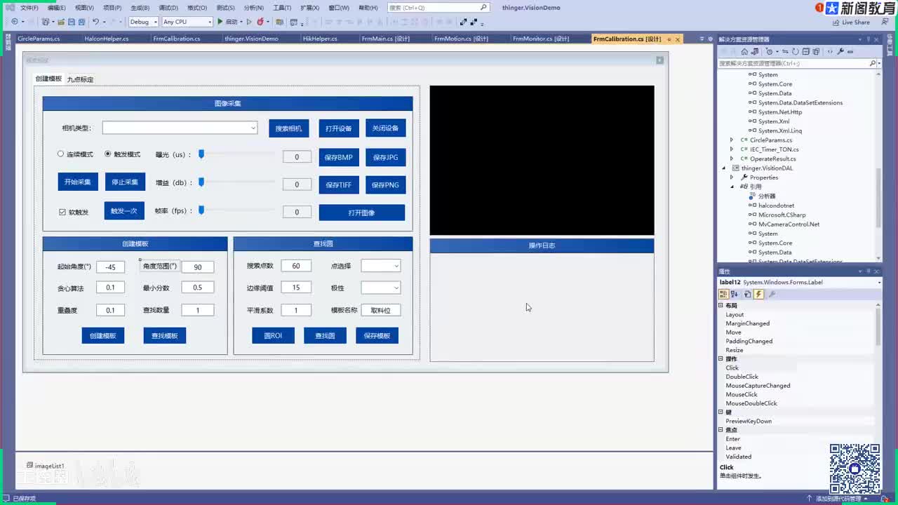Click the Solution Explorer search box
The image size is (898, 505).
coord(798,63)
